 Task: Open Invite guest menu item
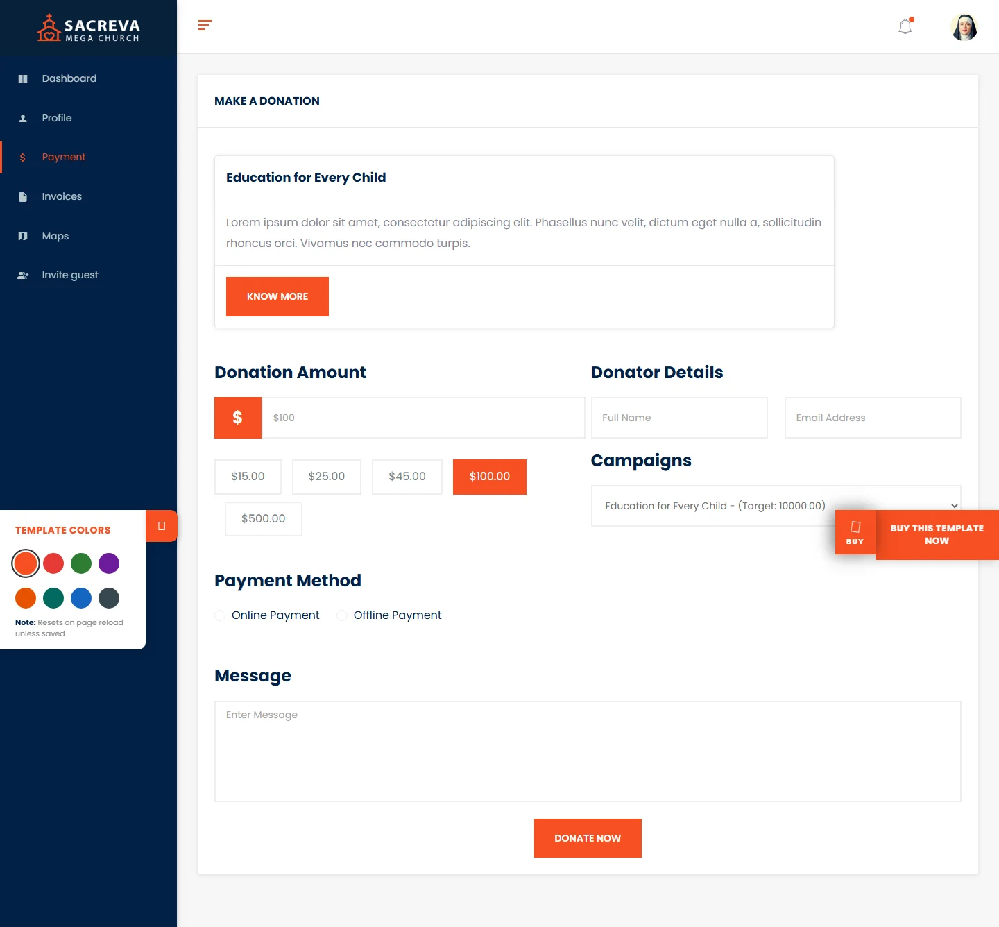pyautogui.click(x=69, y=275)
